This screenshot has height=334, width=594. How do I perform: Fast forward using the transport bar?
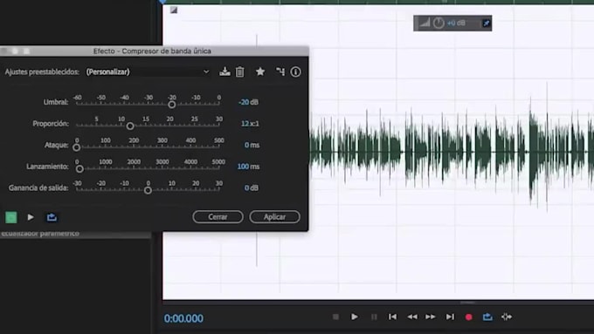pyautogui.click(x=431, y=317)
